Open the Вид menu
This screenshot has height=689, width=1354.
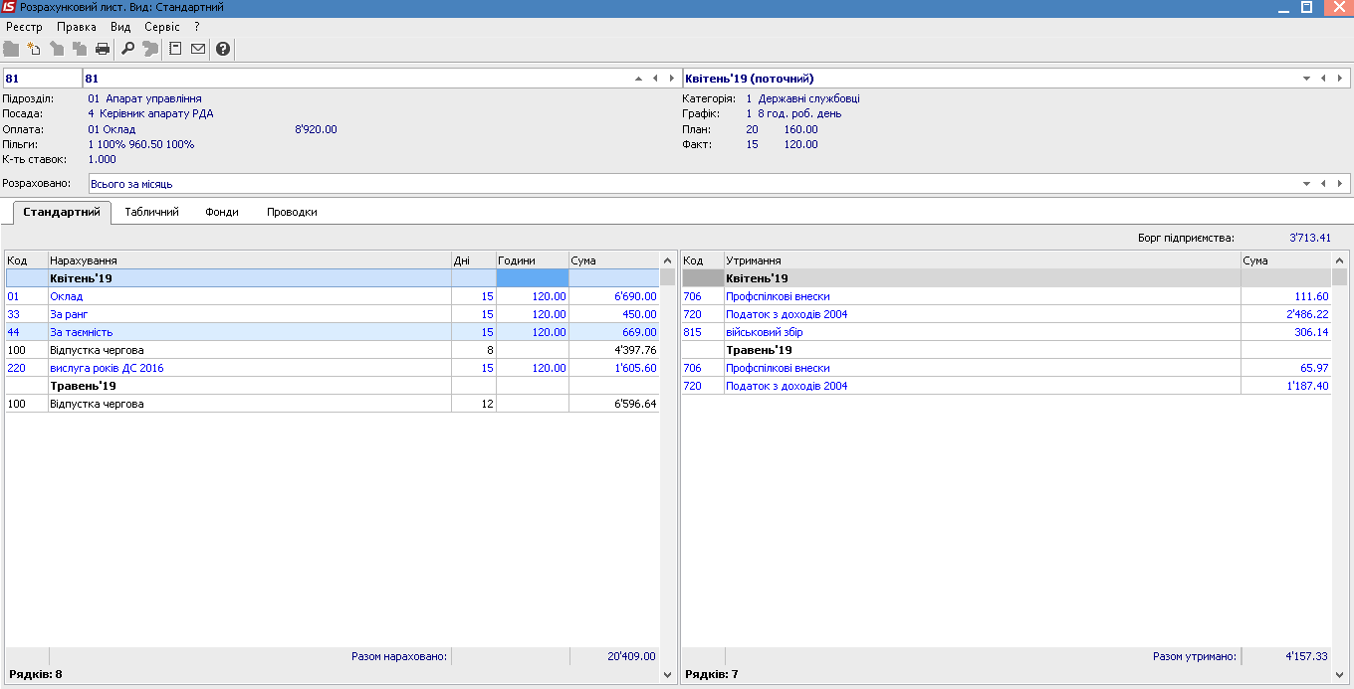pyautogui.click(x=120, y=27)
